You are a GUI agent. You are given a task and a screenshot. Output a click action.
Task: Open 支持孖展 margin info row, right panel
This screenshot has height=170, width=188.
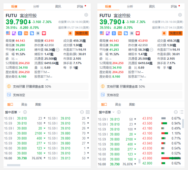(x=141, y=86)
